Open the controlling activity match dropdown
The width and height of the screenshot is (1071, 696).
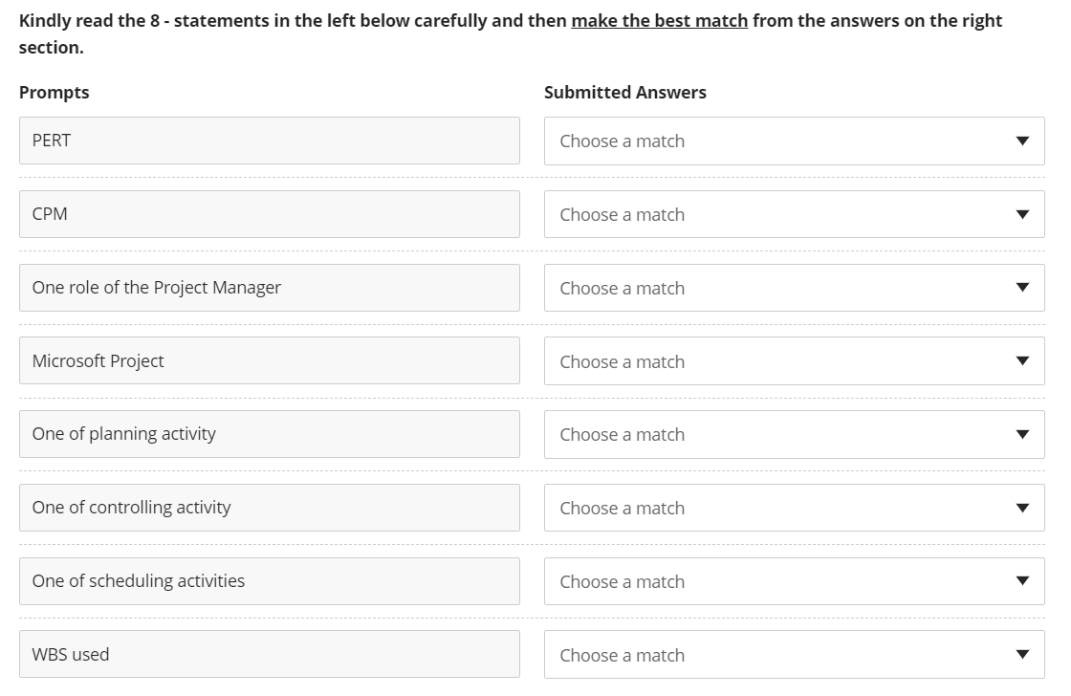(794, 508)
